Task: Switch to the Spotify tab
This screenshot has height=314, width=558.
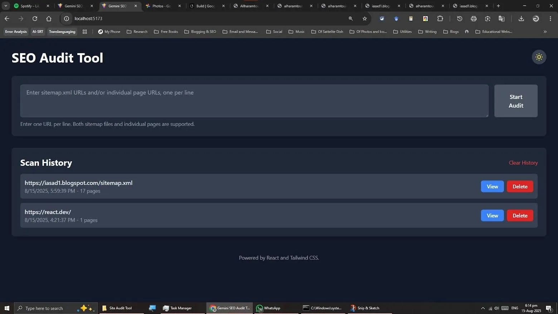Action: click(x=29, y=6)
